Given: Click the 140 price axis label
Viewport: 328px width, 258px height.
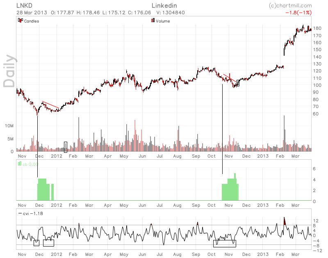Looking at the screenshot, I should click(x=317, y=57).
